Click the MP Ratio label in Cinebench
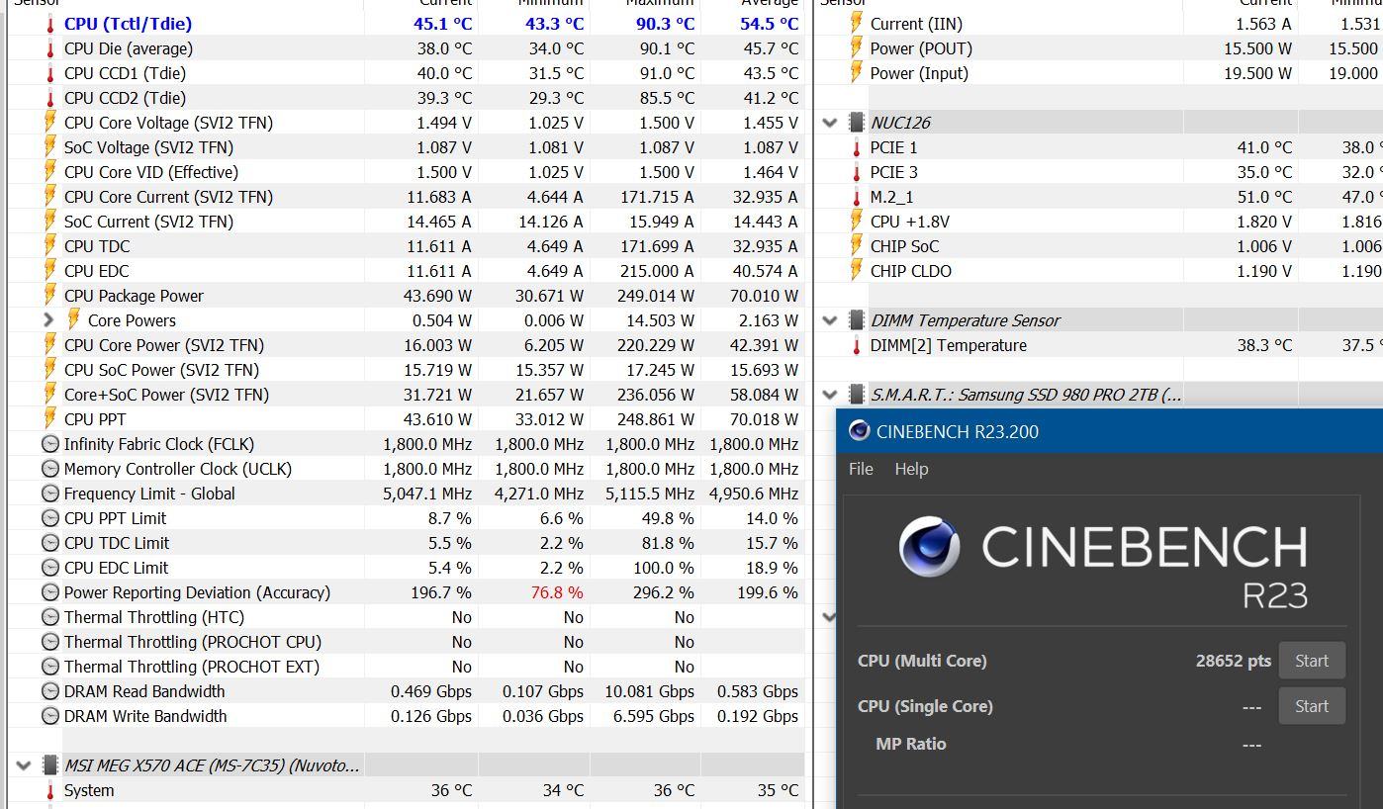This screenshot has width=1383, height=809. coord(910,744)
